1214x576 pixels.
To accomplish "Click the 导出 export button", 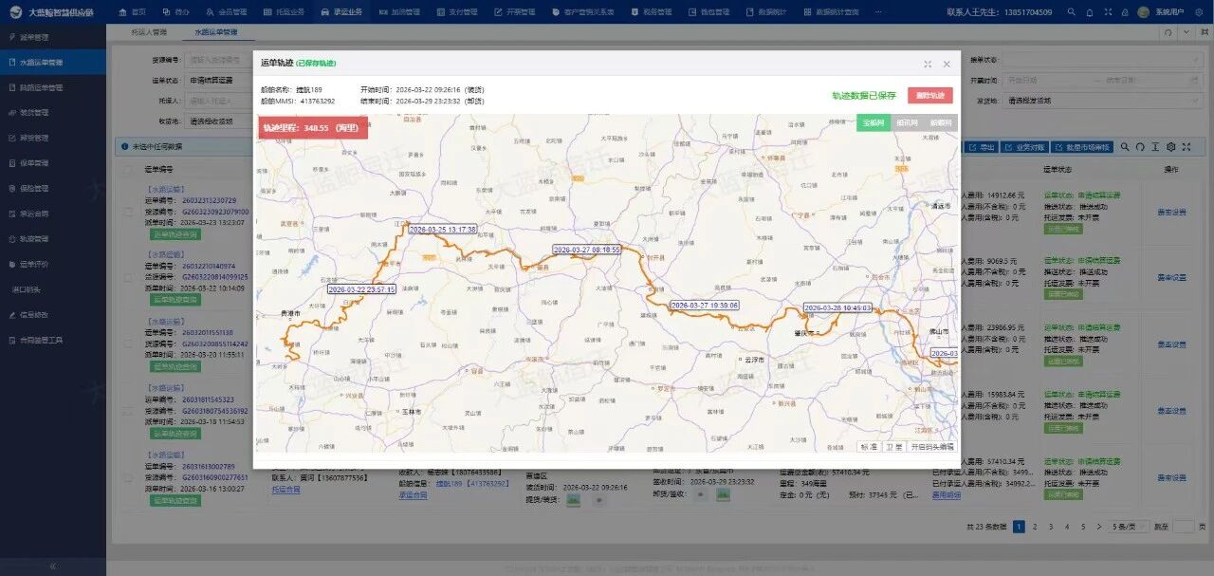I will tap(982, 147).
